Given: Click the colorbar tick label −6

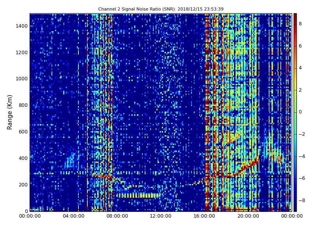Looking at the screenshot, I should tap(301, 178).
